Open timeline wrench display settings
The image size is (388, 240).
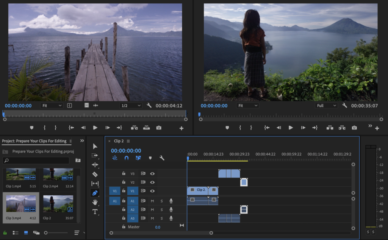pos(162,158)
